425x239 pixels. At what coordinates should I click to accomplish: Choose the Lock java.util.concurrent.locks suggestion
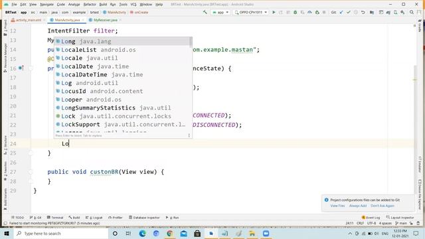123,116
